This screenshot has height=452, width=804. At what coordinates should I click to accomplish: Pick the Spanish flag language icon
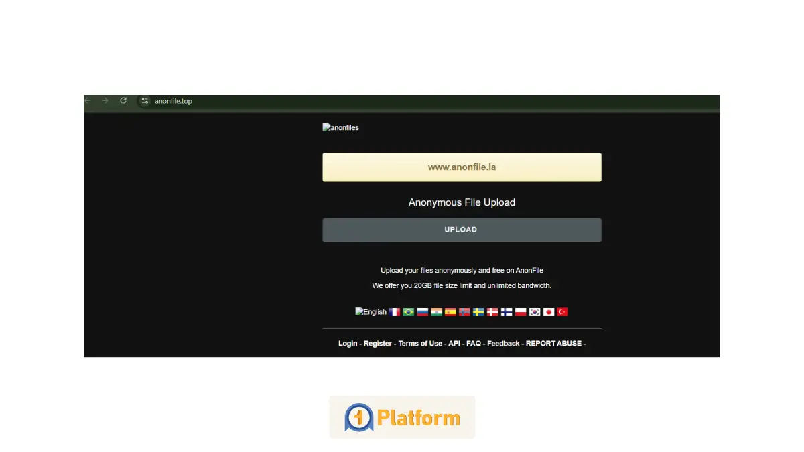(450, 311)
